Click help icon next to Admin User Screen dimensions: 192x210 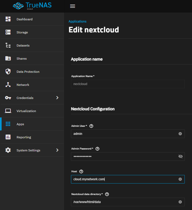pos(91,126)
